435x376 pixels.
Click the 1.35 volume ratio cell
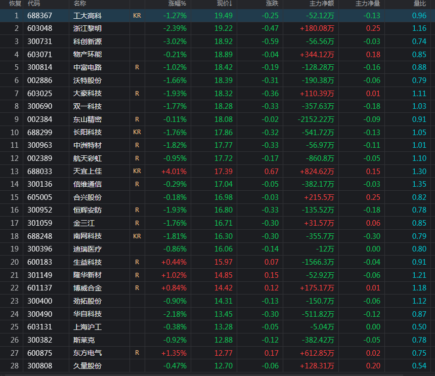[x=419, y=184]
